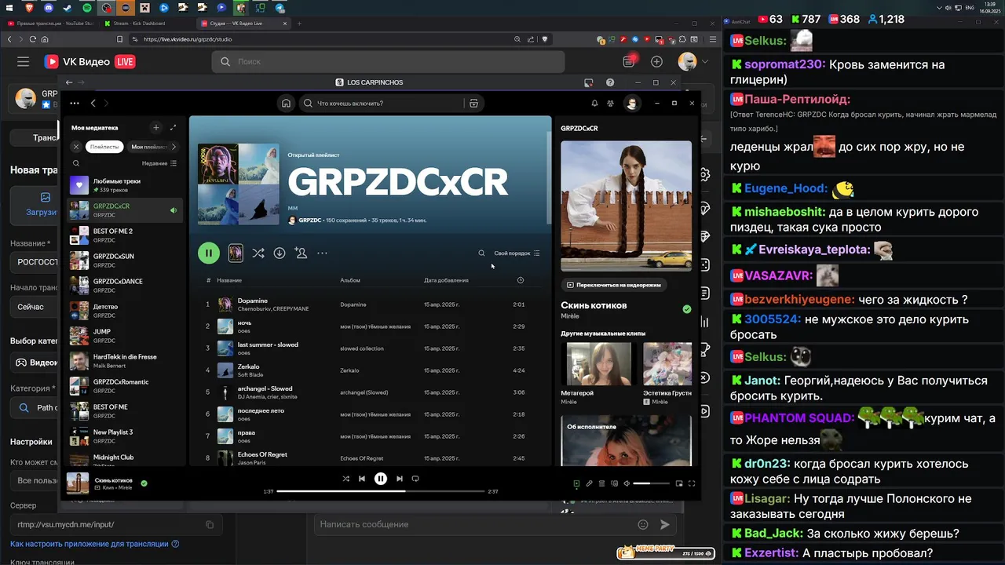This screenshot has width=1005, height=565.
Task: Toggle shuffle in playlist header
Action: tap(258, 253)
